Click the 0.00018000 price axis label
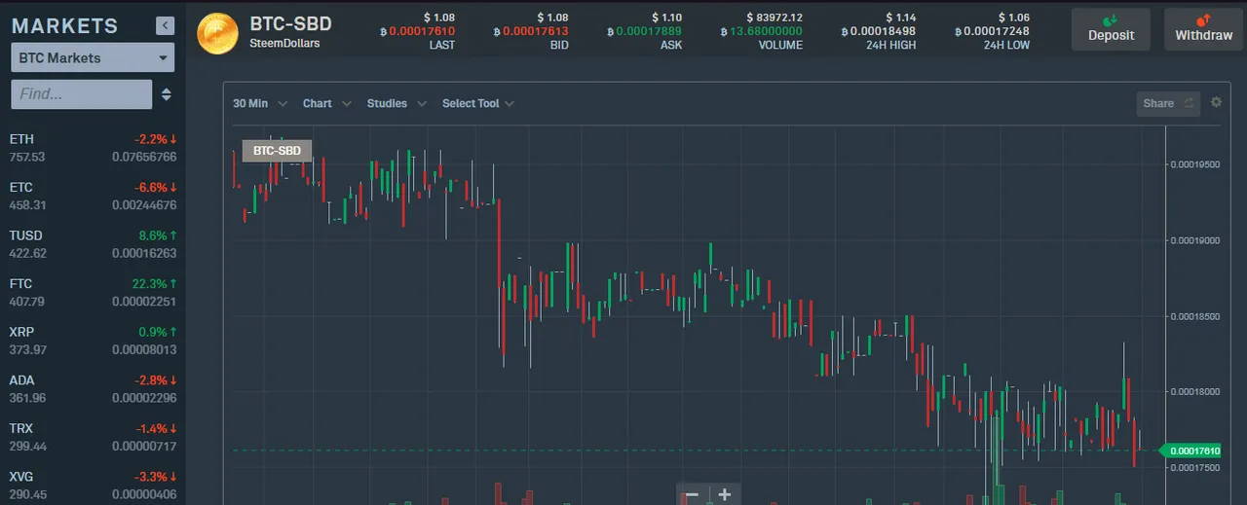This screenshot has height=505, width=1247. point(1195,392)
